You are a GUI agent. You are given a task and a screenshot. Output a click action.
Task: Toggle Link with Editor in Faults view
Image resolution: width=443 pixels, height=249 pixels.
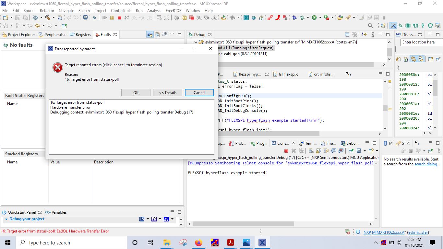pyautogui.click(x=150, y=34)
